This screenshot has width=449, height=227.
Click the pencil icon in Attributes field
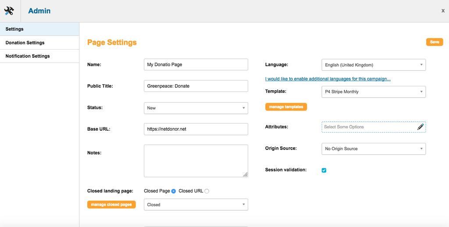pyautogui.click(x=420, y=127)
